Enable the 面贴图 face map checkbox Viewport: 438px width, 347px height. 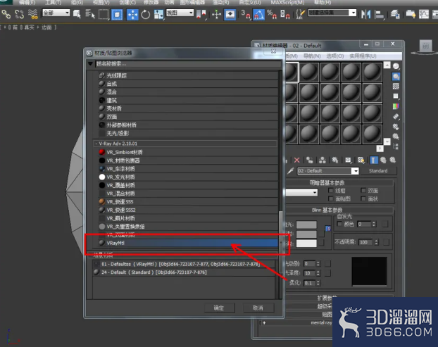[331, 198]
